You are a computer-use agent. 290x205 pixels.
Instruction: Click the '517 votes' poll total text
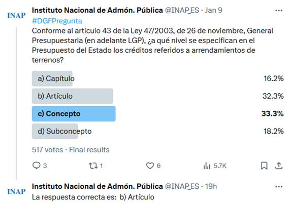[x=48, y=150]
